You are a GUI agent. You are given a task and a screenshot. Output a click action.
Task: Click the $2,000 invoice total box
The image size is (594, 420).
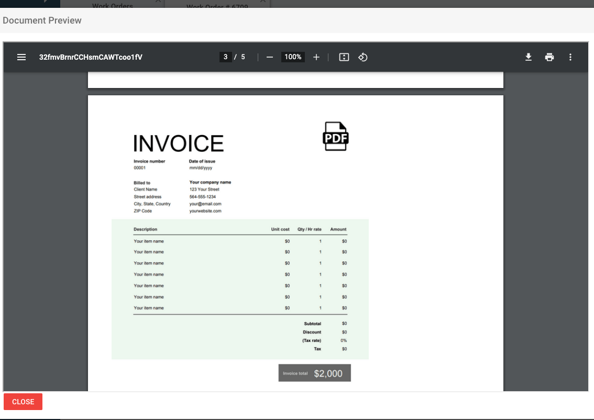[x=314, y=373]
